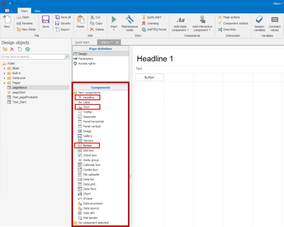
Task: Select the Calendar box component
Action: (x=89, y=165)
